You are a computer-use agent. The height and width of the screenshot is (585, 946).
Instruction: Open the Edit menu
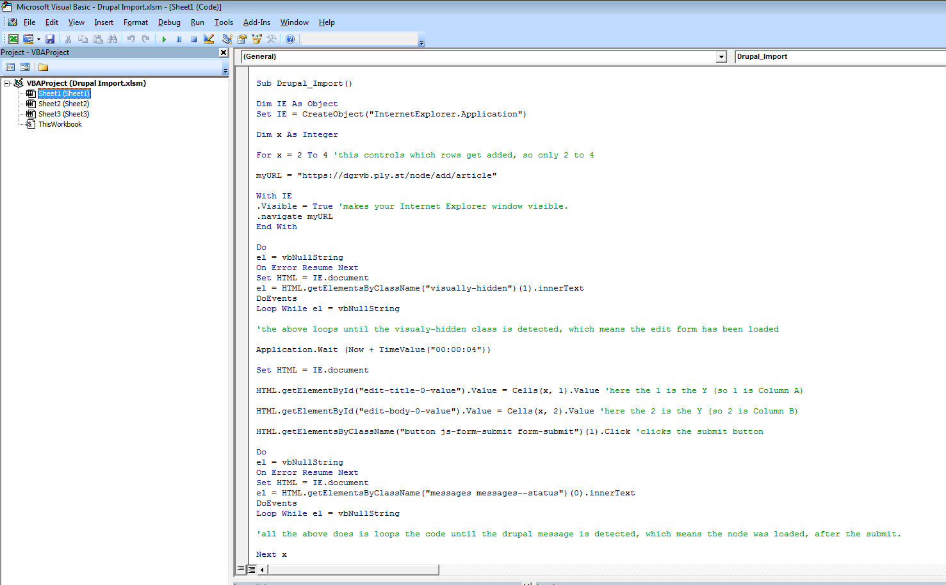(52, 22)
